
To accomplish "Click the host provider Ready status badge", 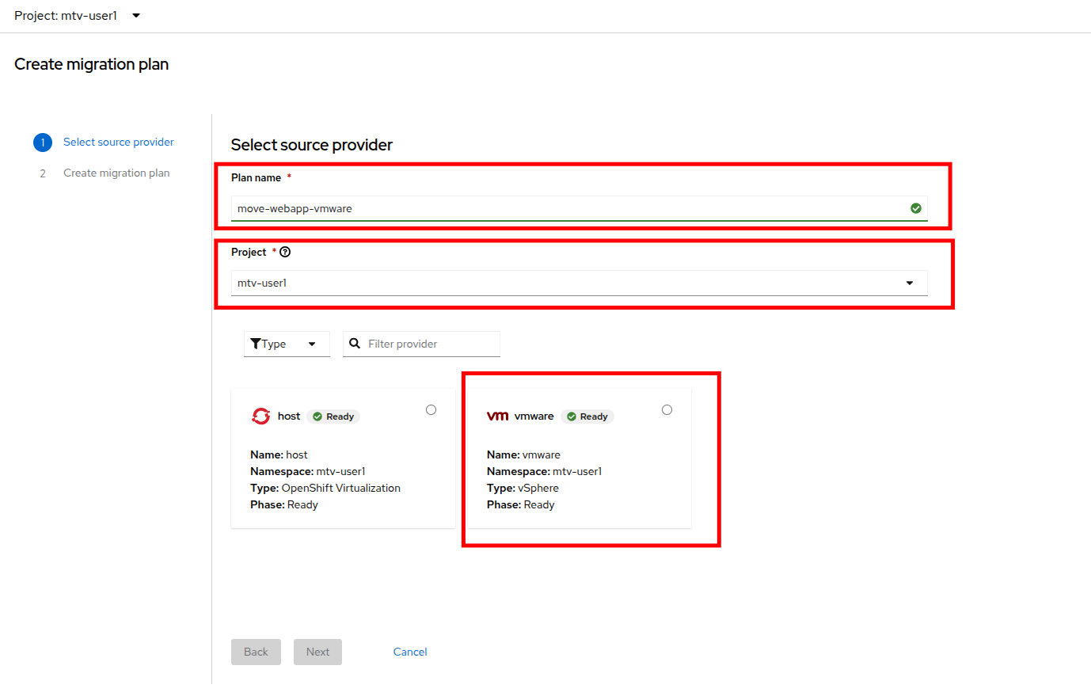I will 333,416.
